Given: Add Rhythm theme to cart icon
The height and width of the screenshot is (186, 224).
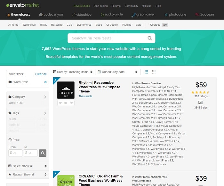Looking at the screenshot, I should [71, 103].
